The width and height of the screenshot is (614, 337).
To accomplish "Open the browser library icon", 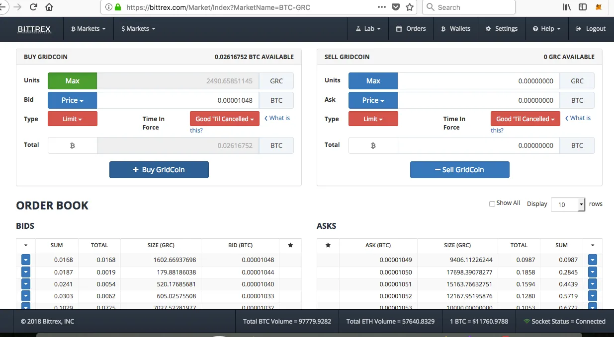I will (567, 7).
